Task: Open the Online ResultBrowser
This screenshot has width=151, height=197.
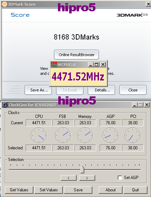Action: (x=77, y=55)
